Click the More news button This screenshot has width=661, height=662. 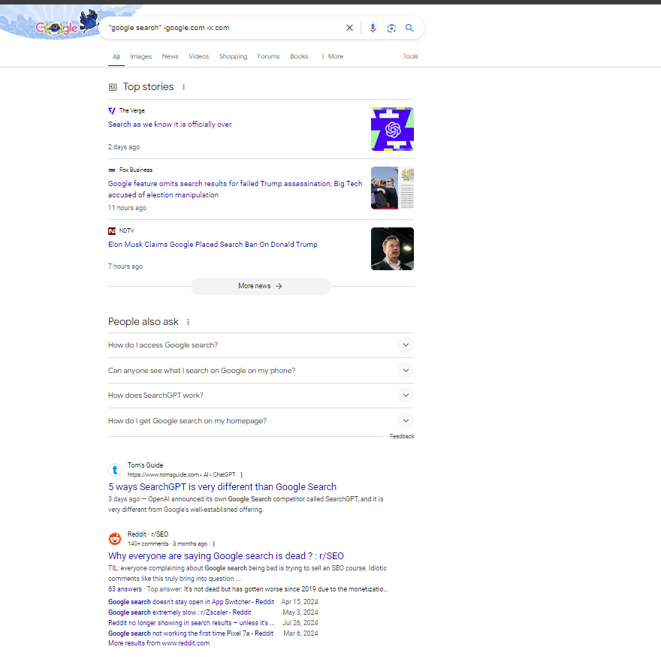(x=261, y=286)
